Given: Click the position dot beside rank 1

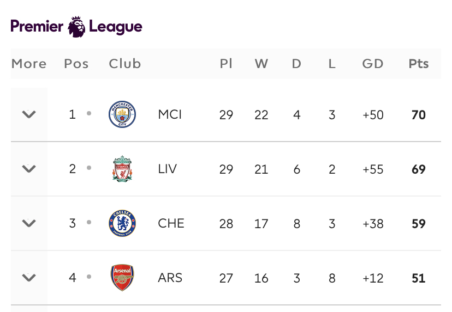Looking at the screenshot, I should click(89, 113).
